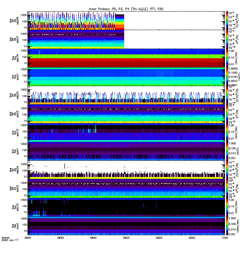Pick the color bar beside the fbk scm1 panel

[227, 226]
